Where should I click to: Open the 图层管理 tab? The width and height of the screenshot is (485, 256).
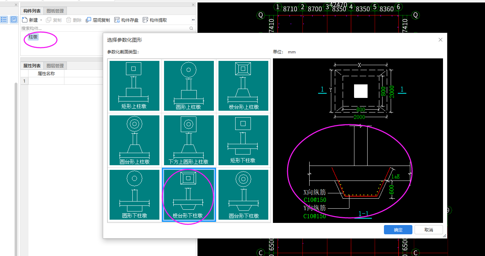[55, 66]
